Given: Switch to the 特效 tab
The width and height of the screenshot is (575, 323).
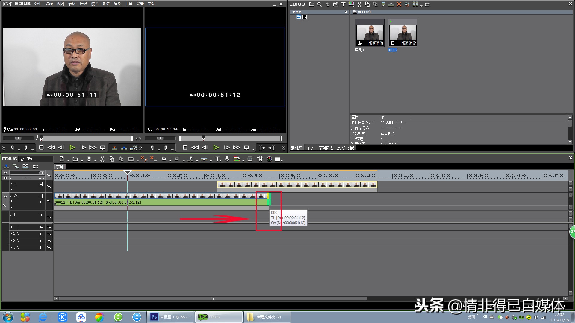Looking at the screenshot, I should (x=309, y=148).
